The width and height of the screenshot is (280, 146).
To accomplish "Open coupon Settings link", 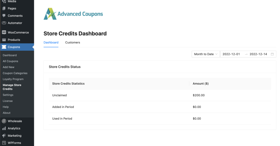I will pos(8,95).
